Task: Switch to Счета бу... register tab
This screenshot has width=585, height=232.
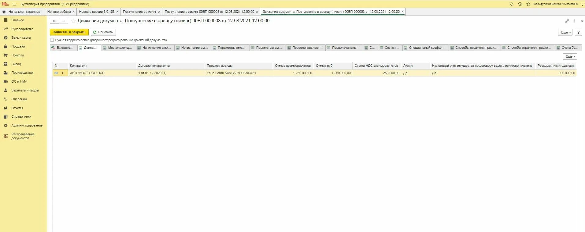Action: [568, 48]
